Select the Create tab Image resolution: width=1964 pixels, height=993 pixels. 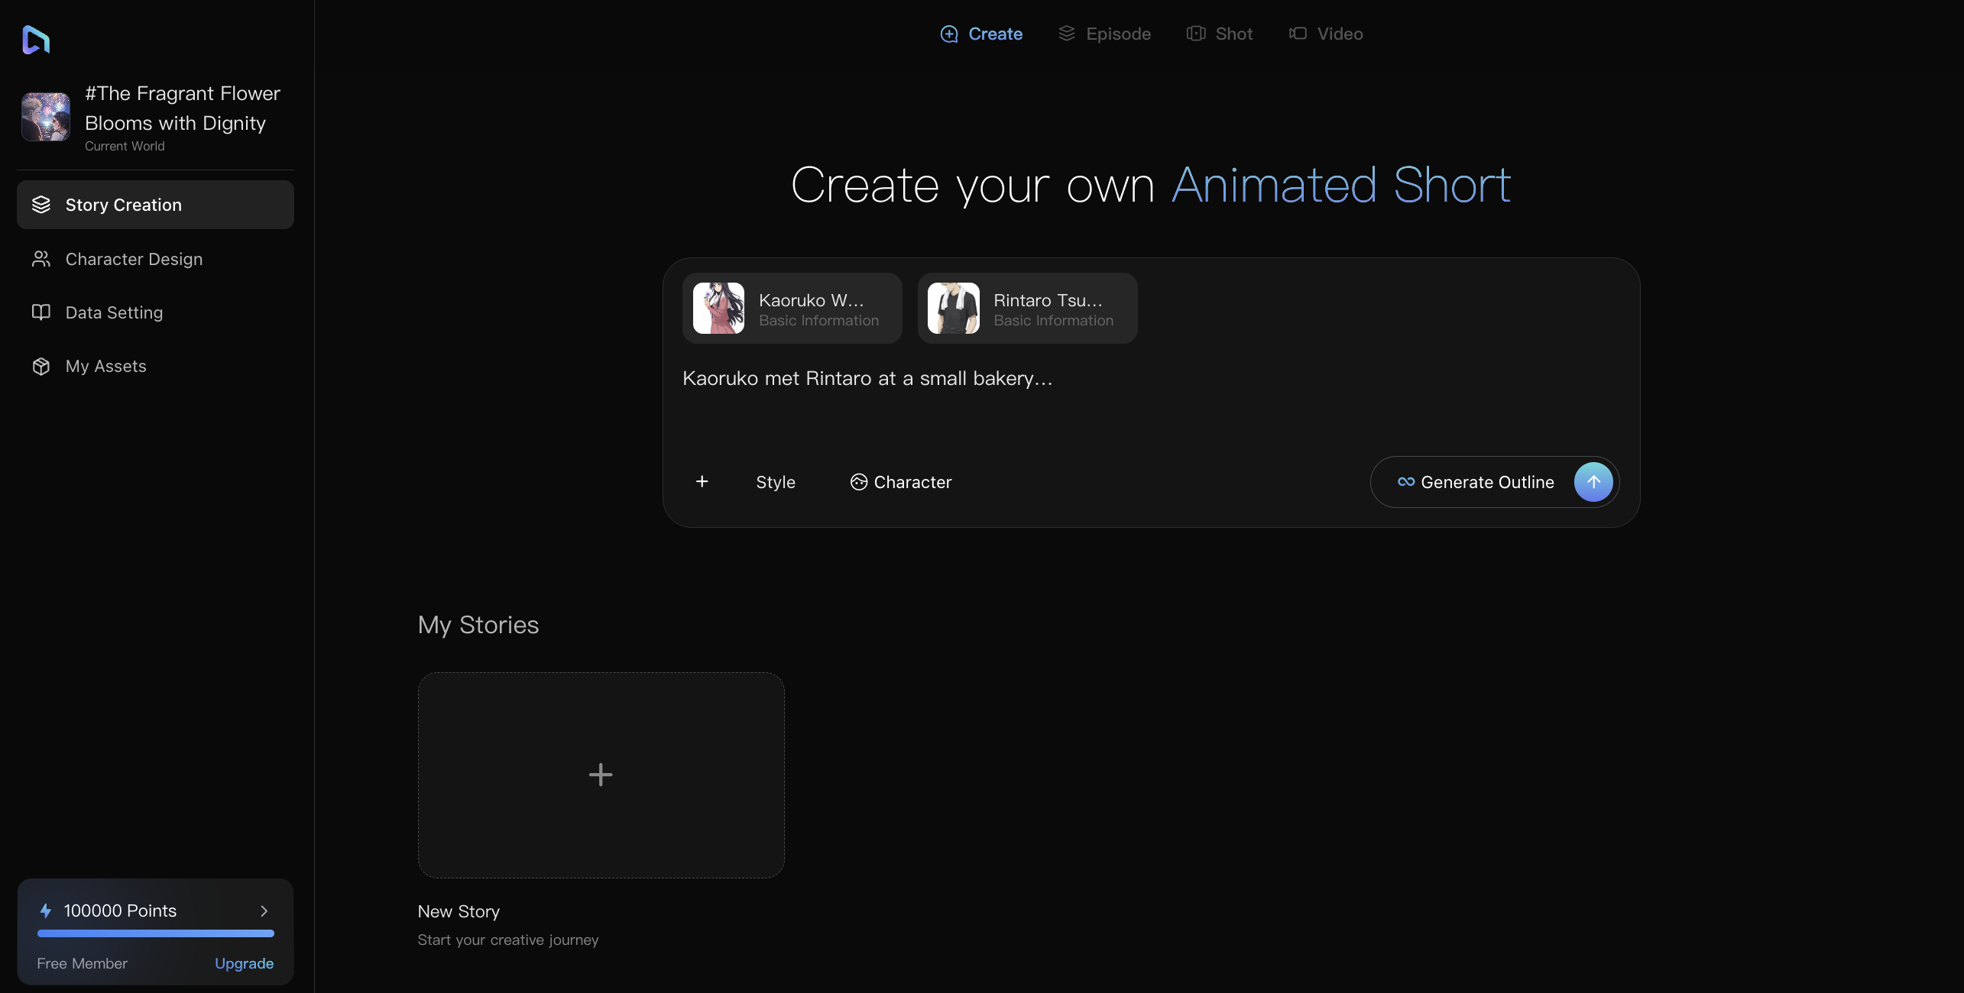click(981, 34)
